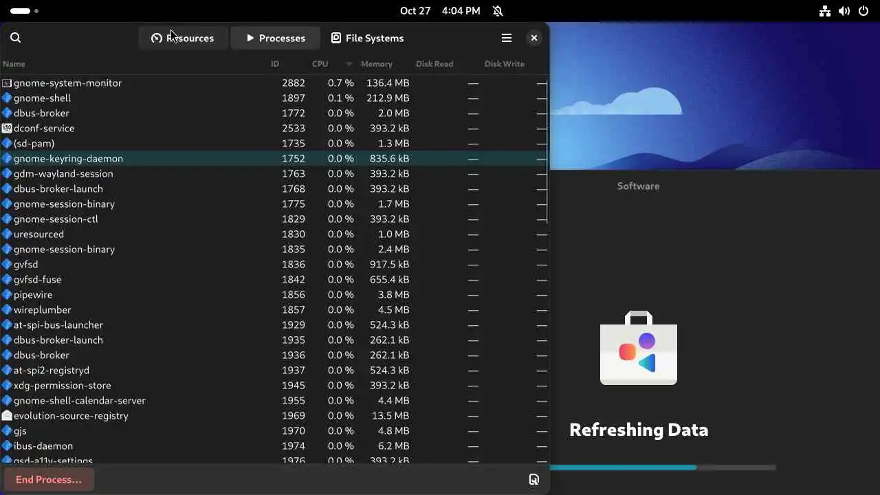This screenshot has height=495, width=880.
Task: Open Activities overview from top-left pill
Action: [x=25, y=11]
